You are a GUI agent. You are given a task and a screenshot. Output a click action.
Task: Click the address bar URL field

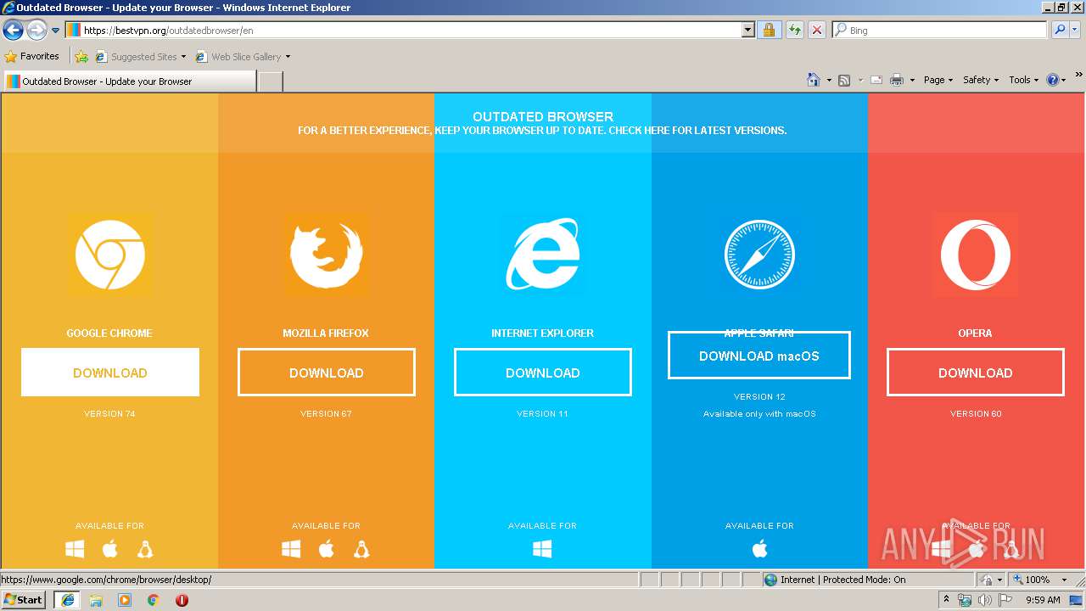(410, 30)
